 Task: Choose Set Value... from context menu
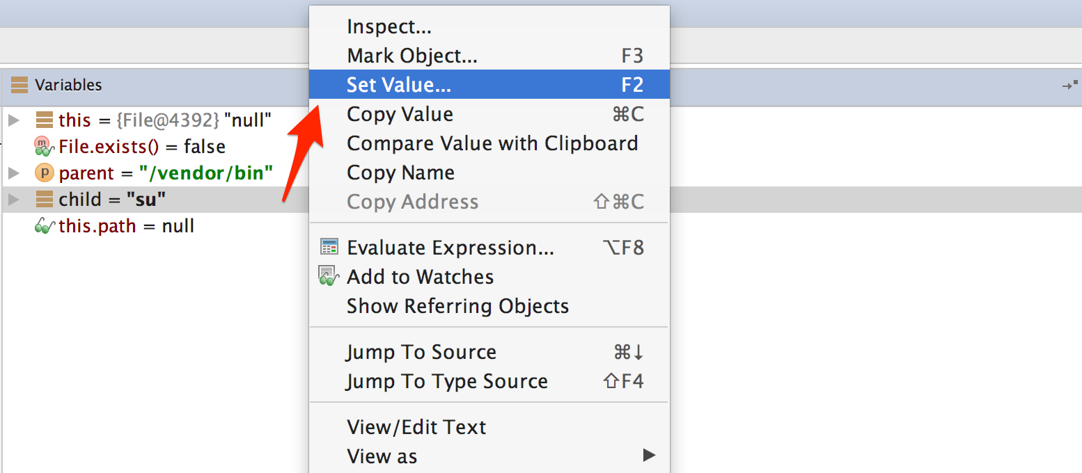[399, 85]
